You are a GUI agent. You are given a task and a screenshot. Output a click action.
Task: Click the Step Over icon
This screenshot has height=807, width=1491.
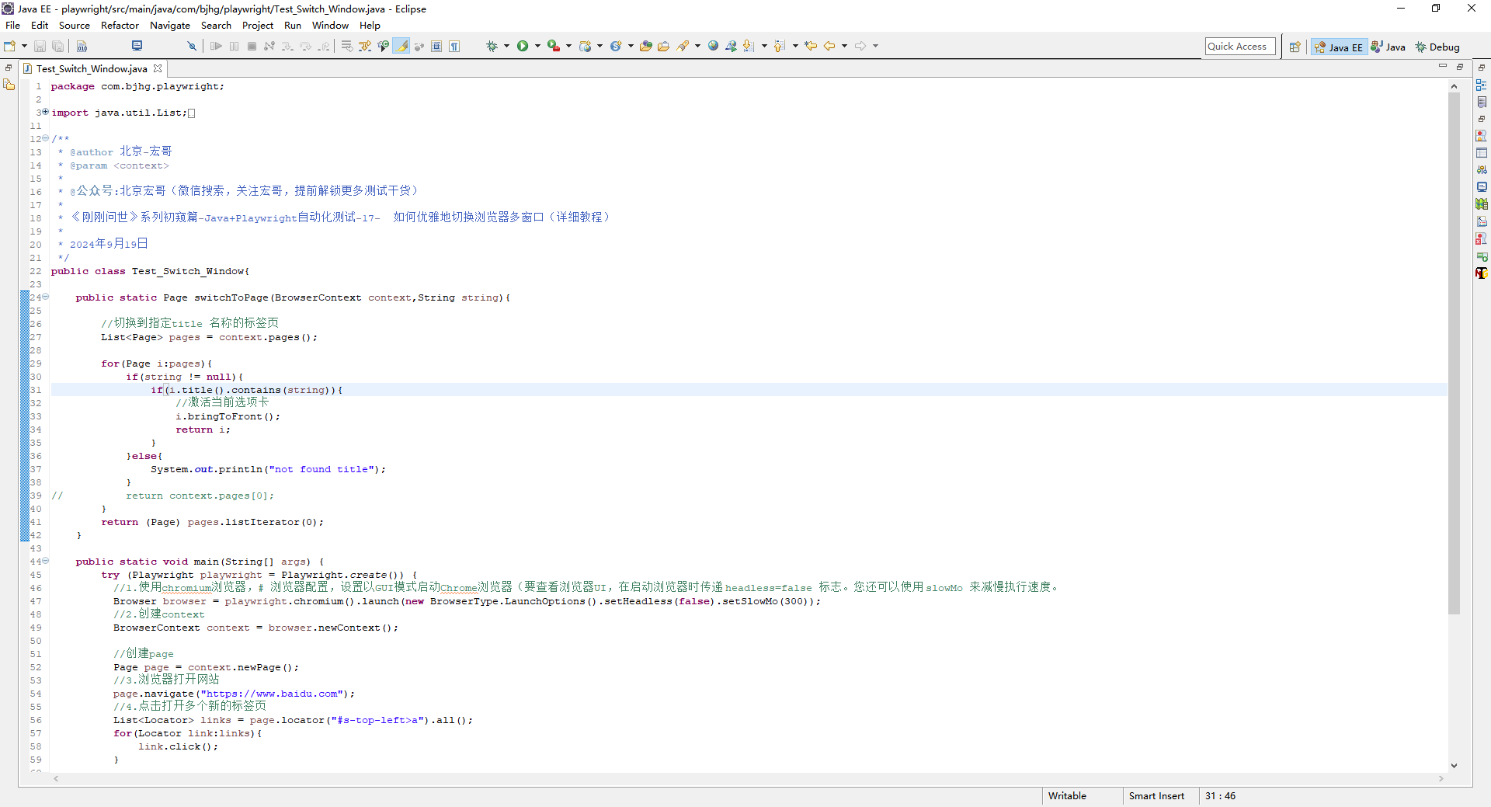click(305, 47)
